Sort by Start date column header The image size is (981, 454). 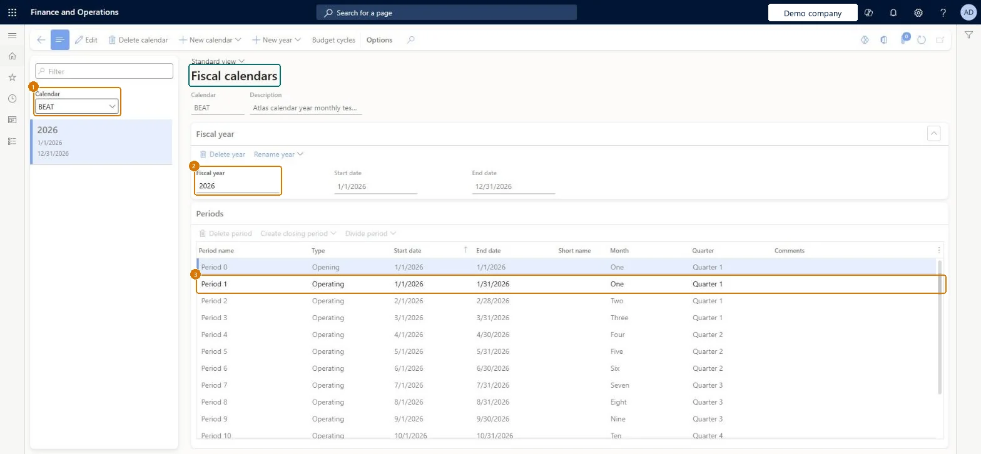coord(407,251)
